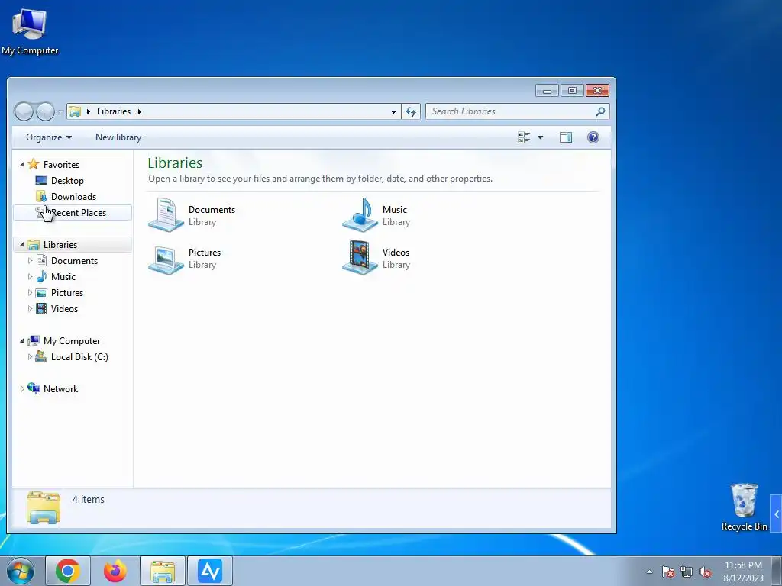Select My Computer in the navigation pane
782x586 pixels.
(x=71, y=341)
